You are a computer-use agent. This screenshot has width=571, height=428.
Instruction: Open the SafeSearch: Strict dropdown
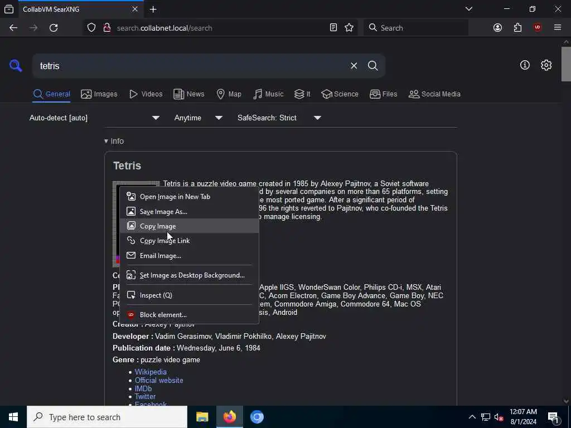click(279, 118)
